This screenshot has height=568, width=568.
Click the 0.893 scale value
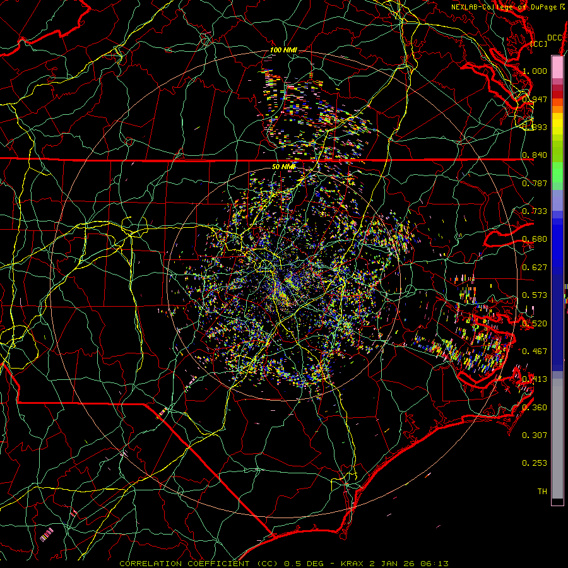point(535,127)
